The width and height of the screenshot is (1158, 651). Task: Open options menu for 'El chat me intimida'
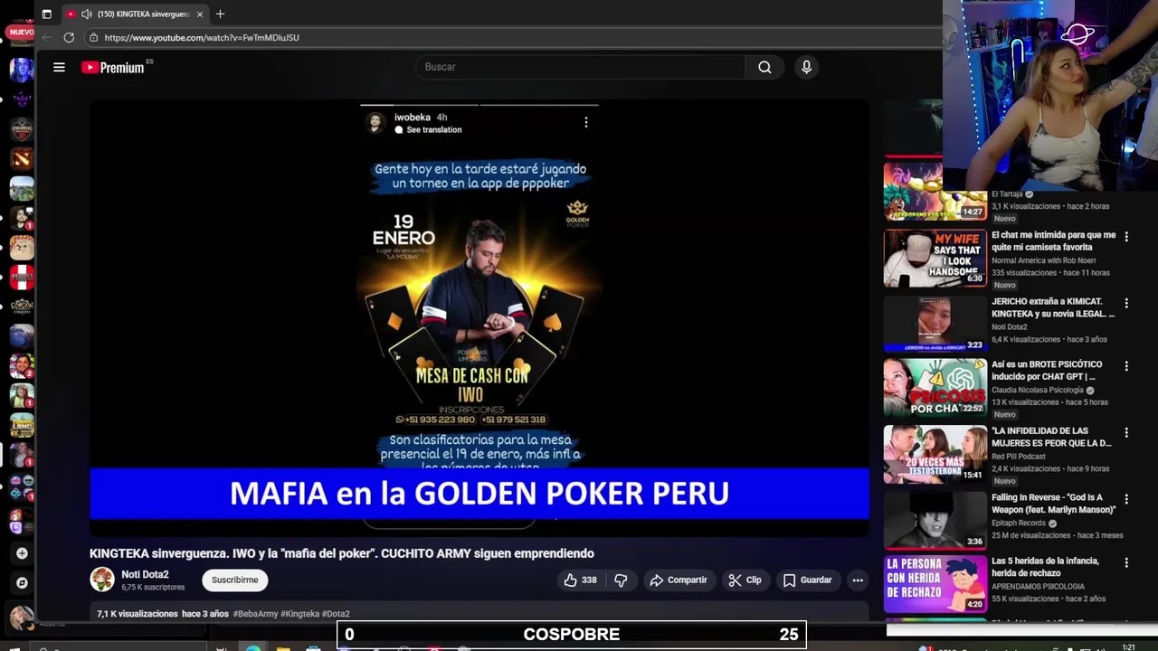coord(1126,237)
